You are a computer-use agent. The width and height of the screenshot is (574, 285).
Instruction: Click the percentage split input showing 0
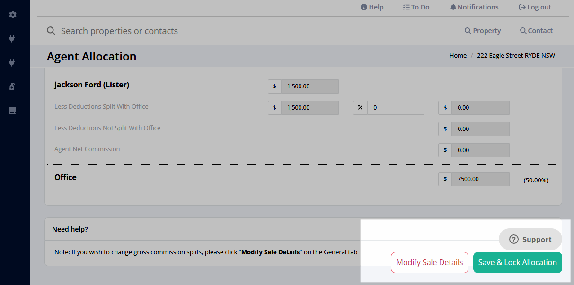[x=395, y=108]
